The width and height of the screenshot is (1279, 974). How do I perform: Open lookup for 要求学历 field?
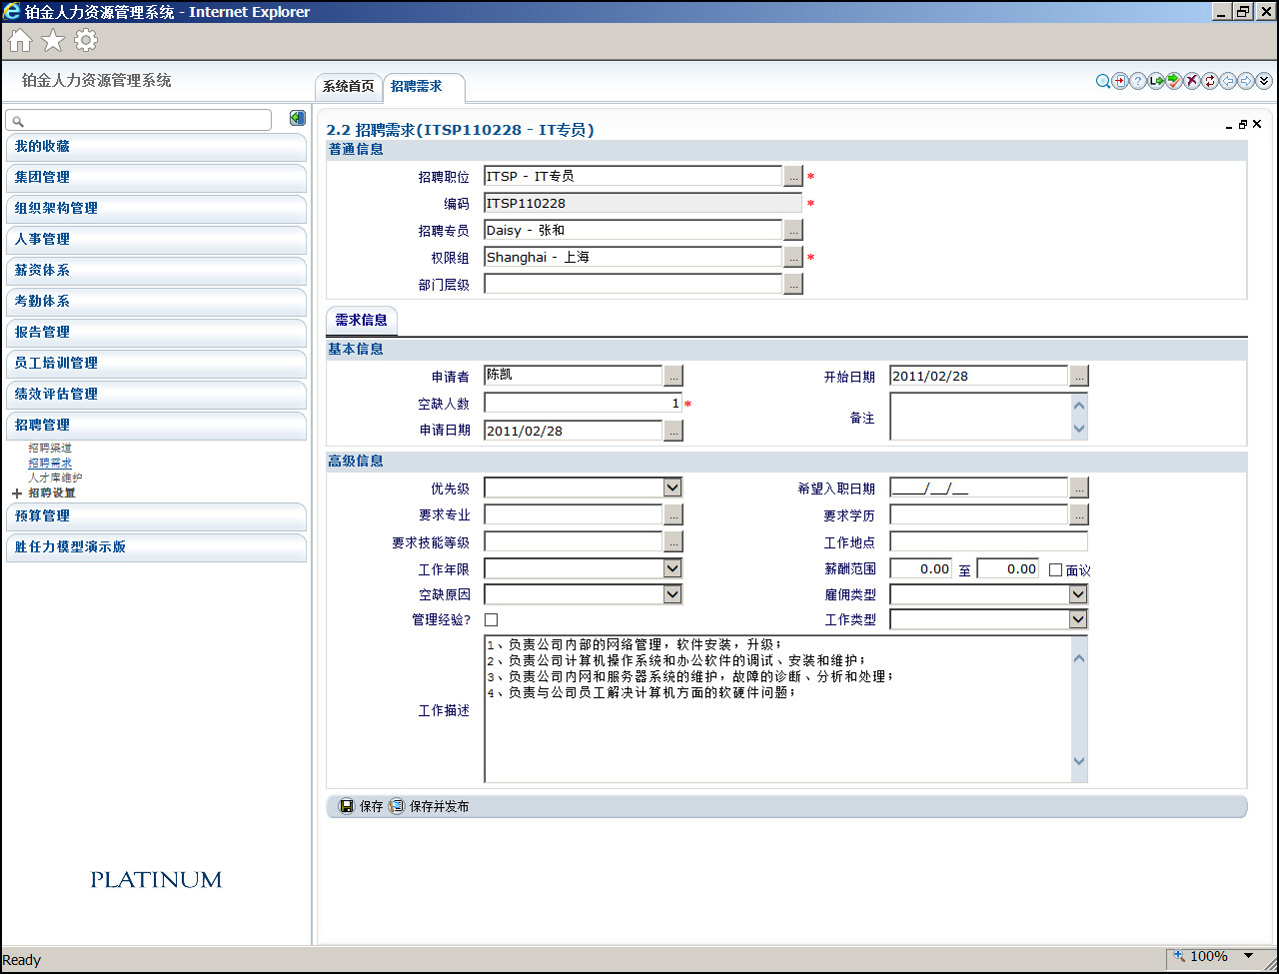coord(1079,514)
